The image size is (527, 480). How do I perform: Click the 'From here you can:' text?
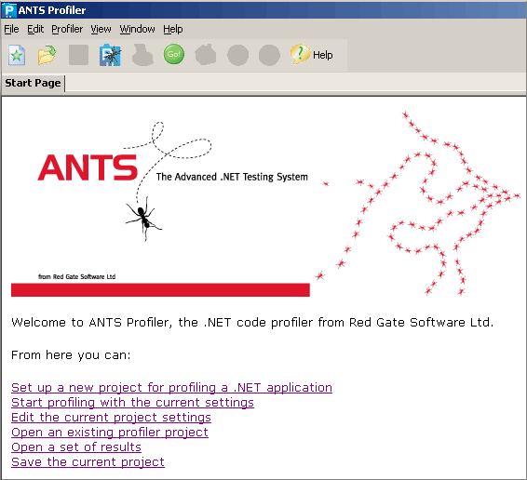[71, 355]
